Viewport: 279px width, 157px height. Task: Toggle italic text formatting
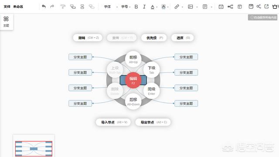point(144,7)
